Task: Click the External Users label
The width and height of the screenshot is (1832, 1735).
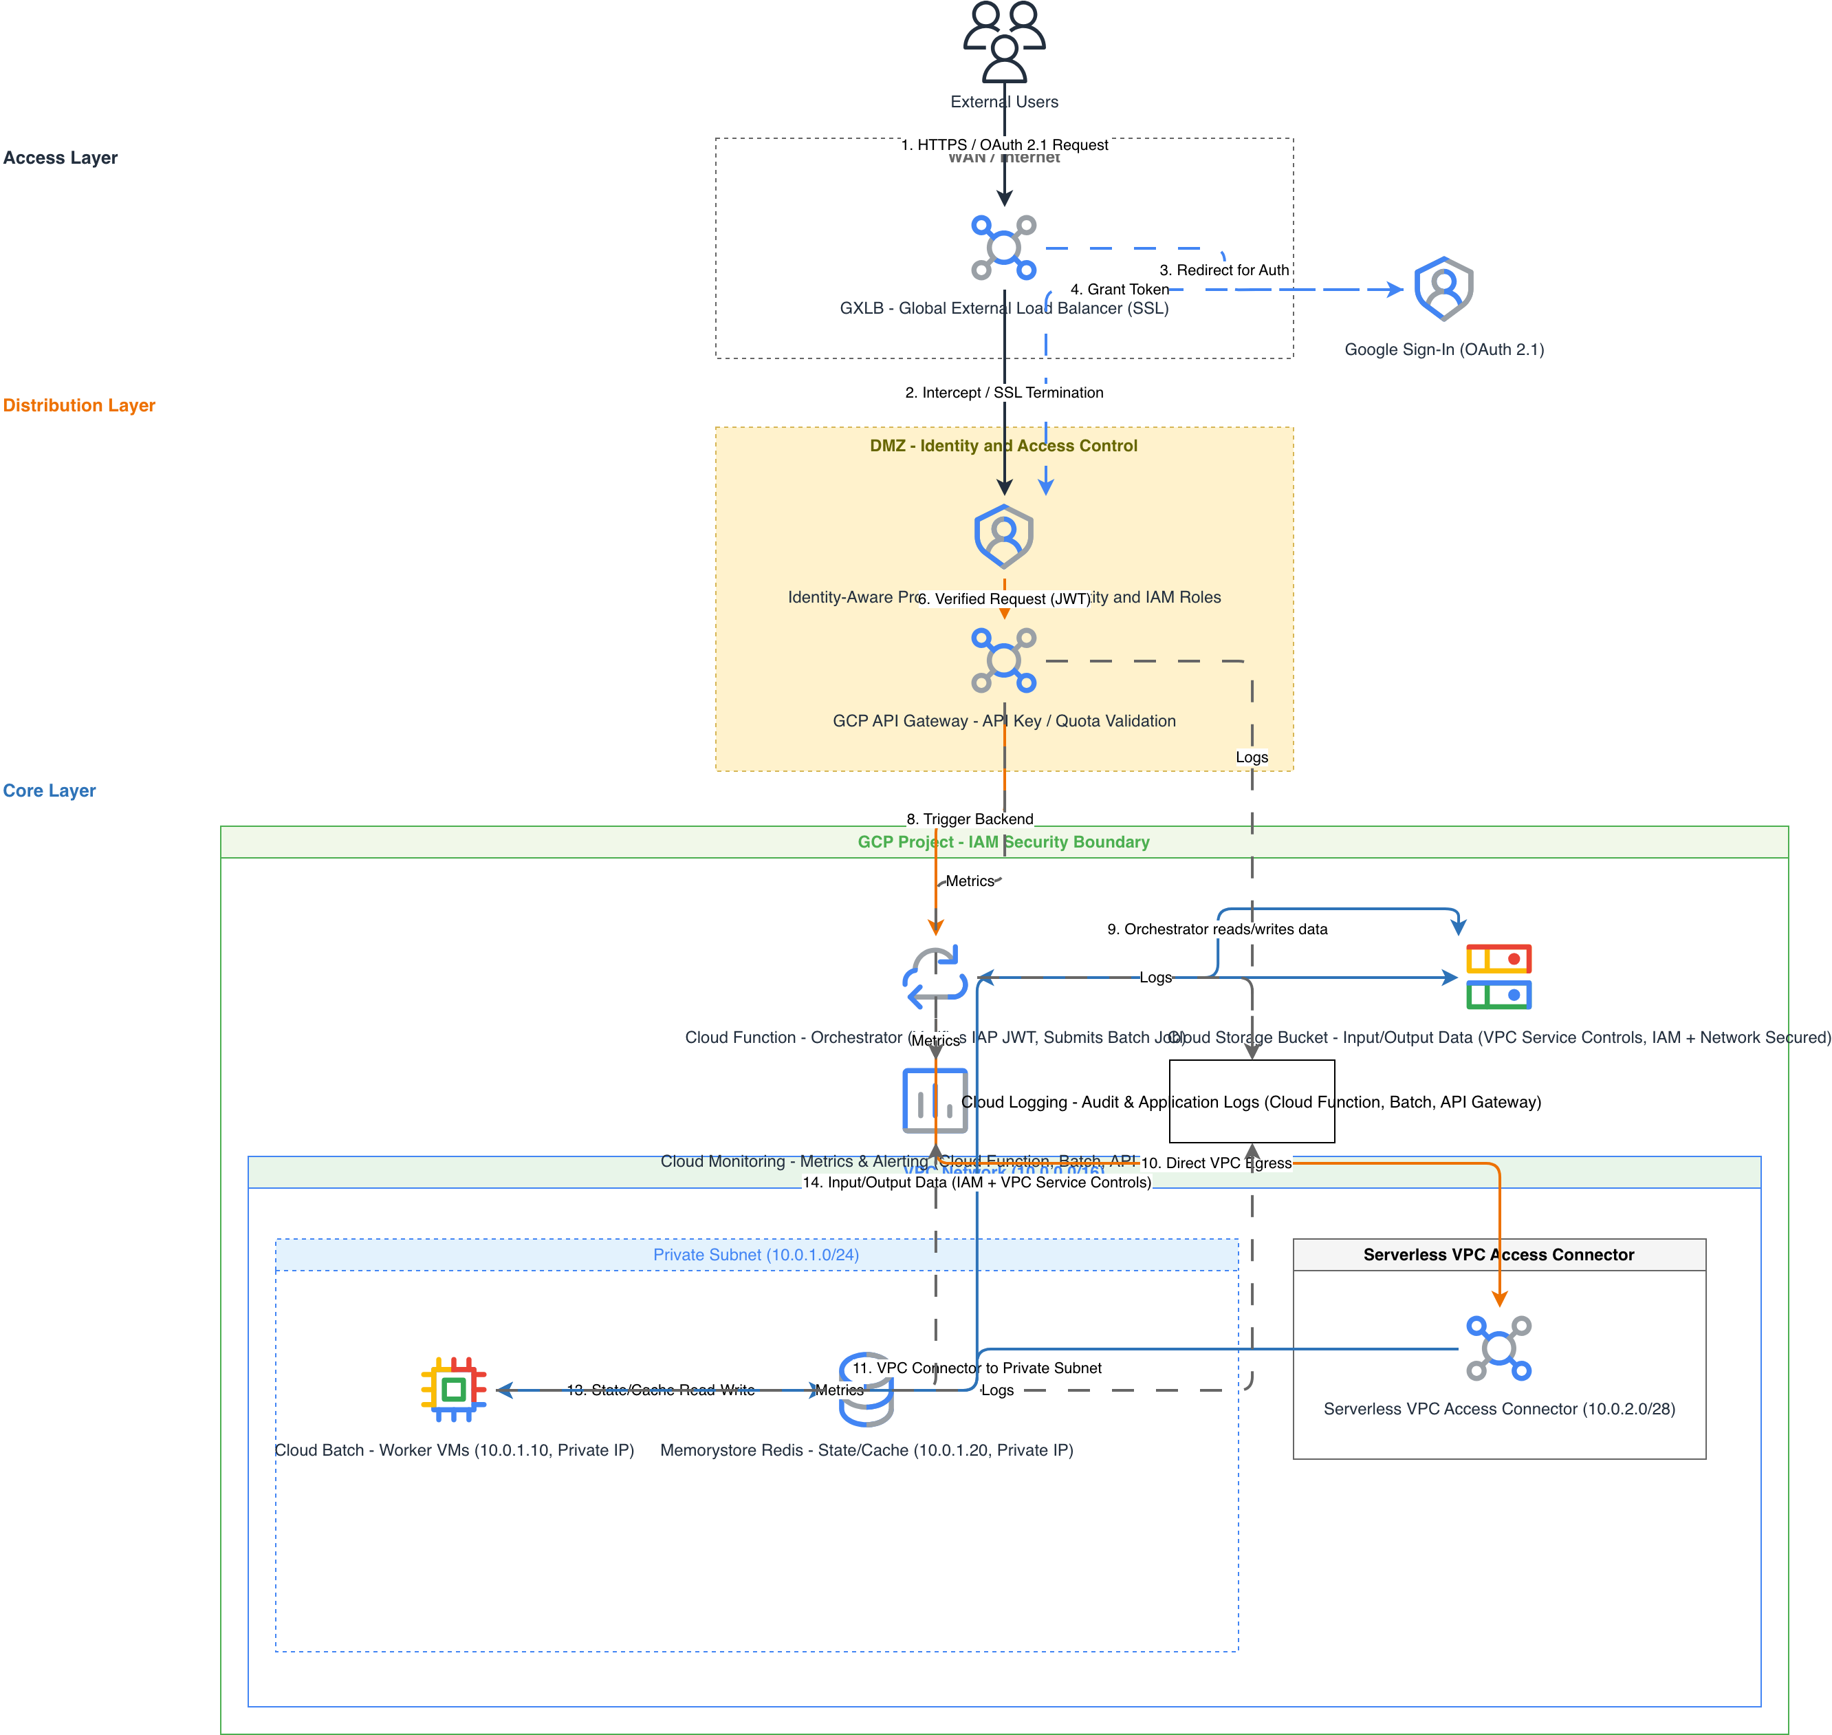Action: click(x=1004, y=102)
